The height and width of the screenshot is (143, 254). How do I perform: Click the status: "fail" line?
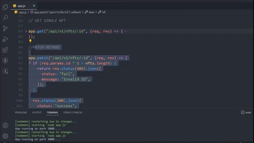(58, 74)
